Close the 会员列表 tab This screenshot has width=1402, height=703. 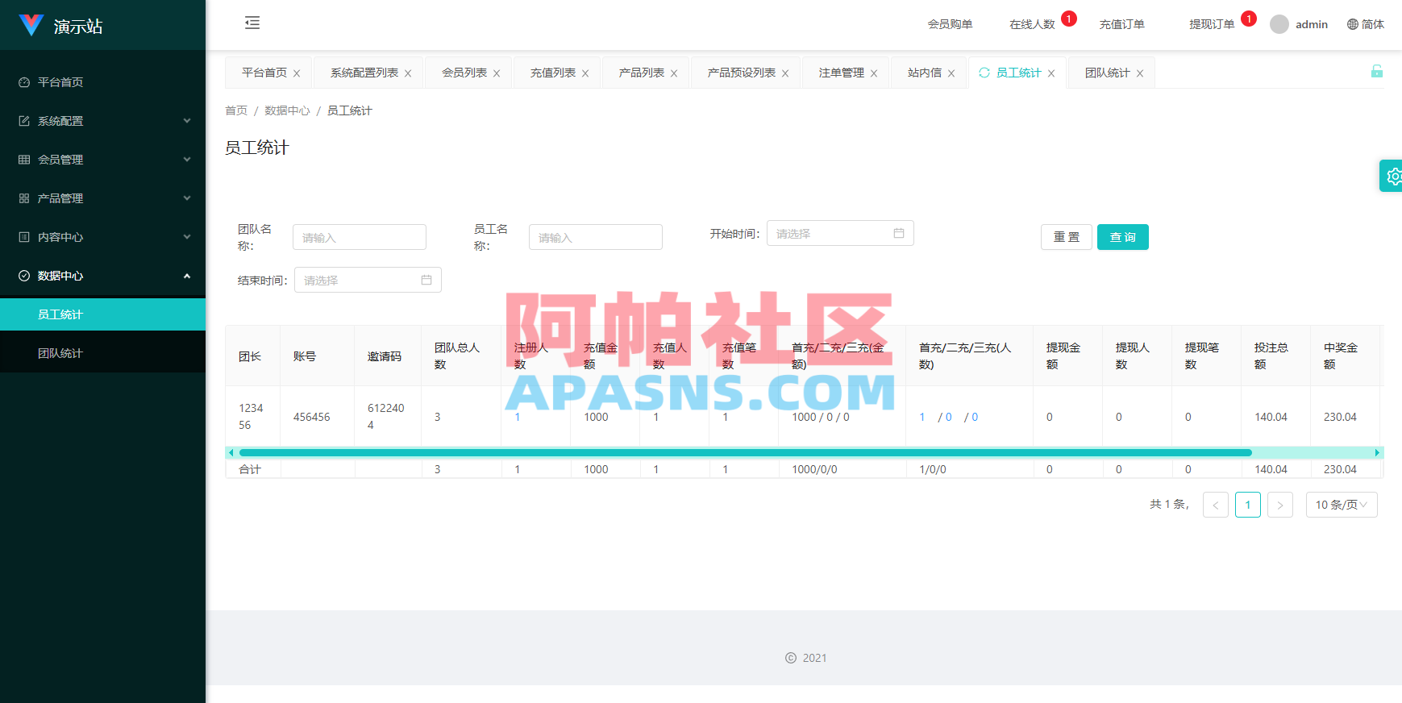[x=497, y=73]
